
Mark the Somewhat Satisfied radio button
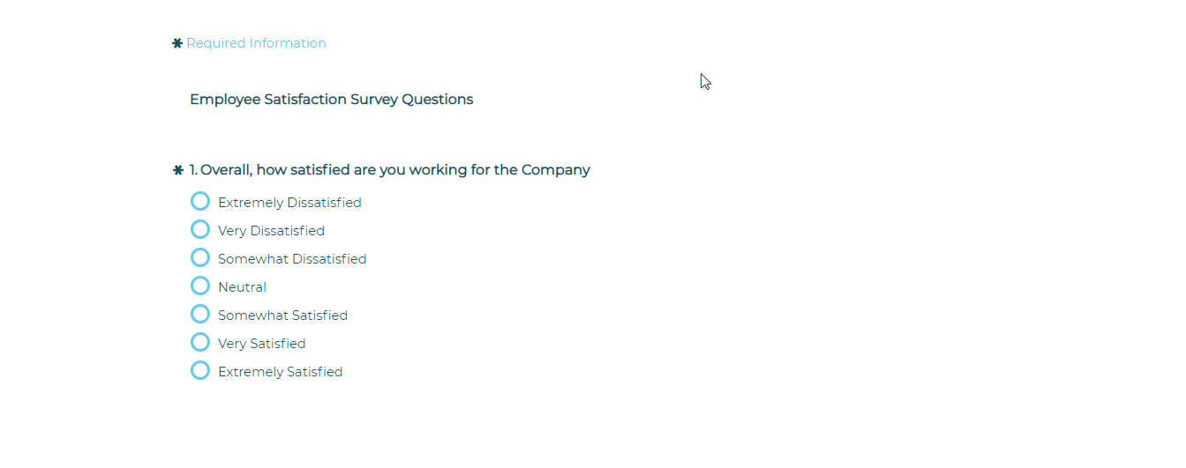point(200,315)
